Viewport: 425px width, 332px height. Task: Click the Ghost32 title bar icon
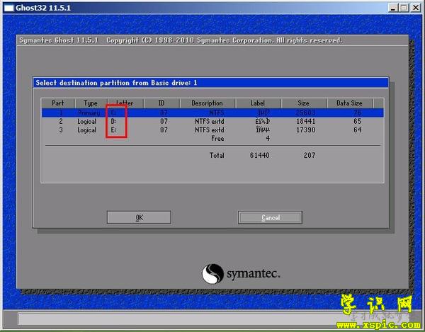[x=9, y=8]
